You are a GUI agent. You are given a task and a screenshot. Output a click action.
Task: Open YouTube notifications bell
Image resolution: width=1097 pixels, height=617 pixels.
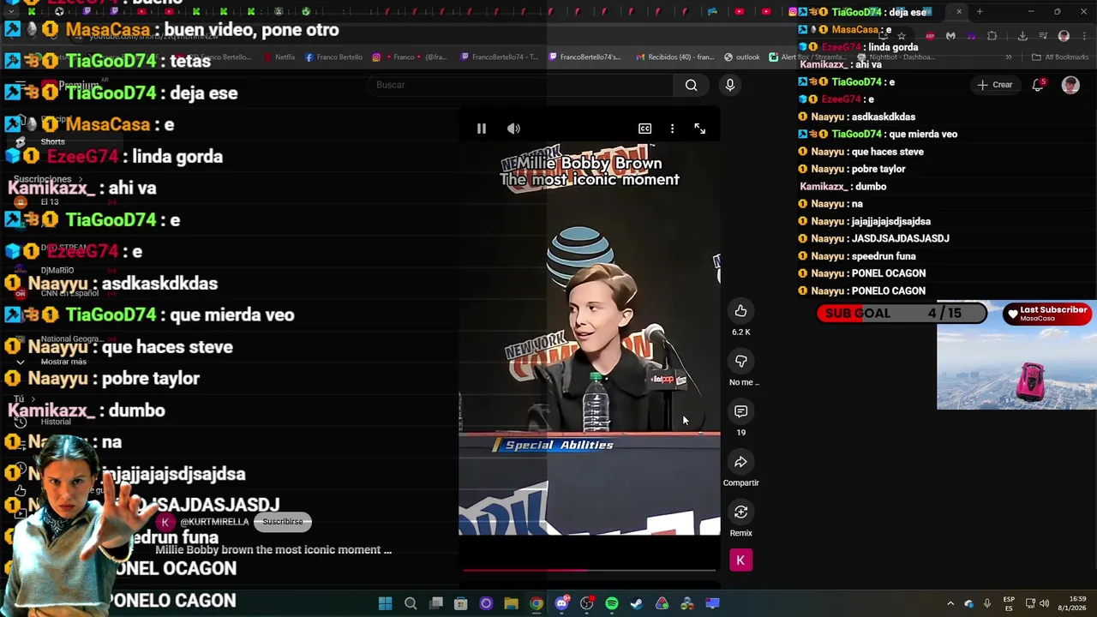(x=1038, y=85)
